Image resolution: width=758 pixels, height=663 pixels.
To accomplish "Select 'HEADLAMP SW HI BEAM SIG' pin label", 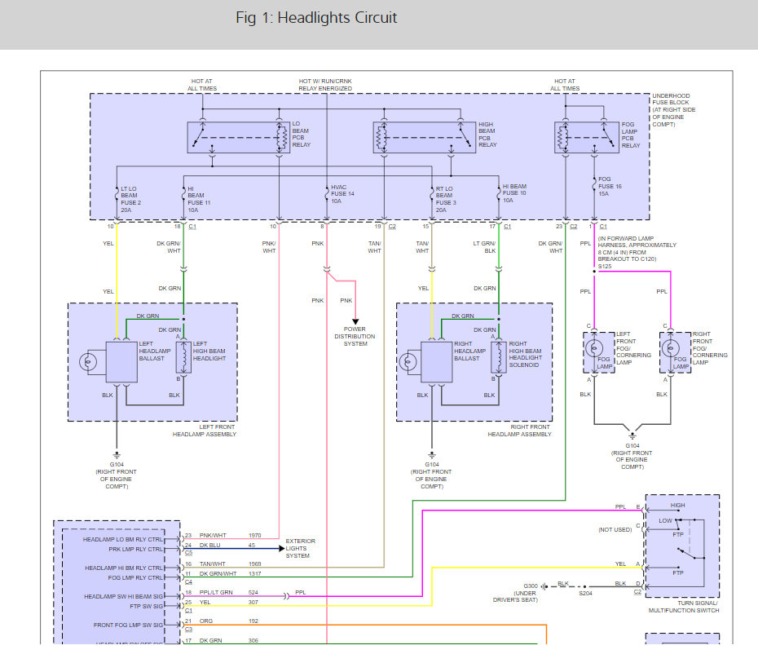I will point(124,596).
